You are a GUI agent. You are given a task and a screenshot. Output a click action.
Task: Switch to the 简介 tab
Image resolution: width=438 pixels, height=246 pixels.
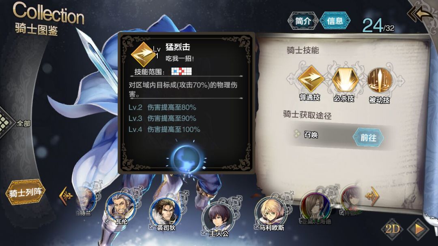(x=303, y=21)
